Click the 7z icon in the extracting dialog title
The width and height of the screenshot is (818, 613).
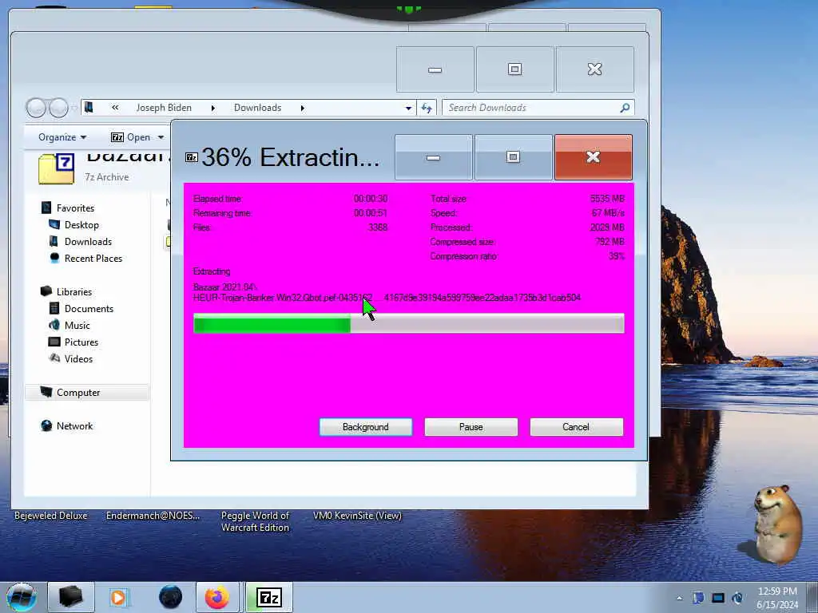coord(192,157)
